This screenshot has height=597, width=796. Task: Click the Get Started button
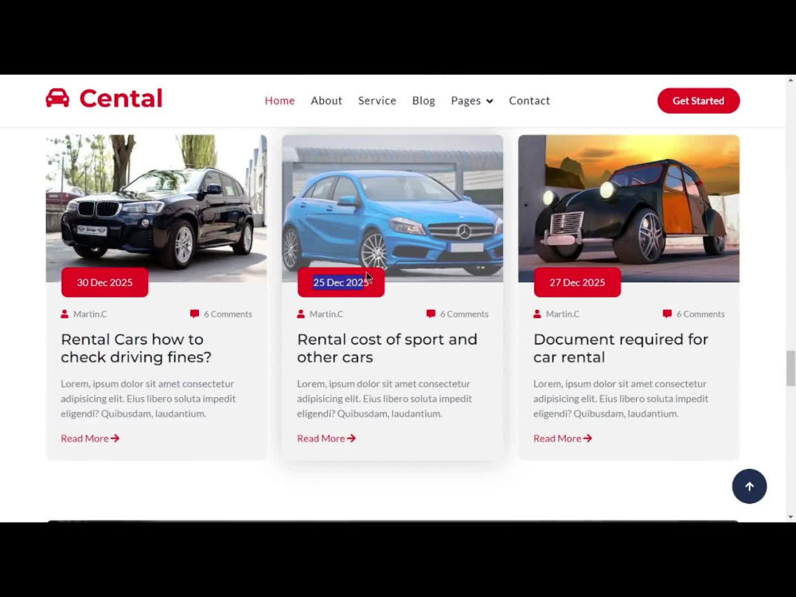(x=699, y=100)
